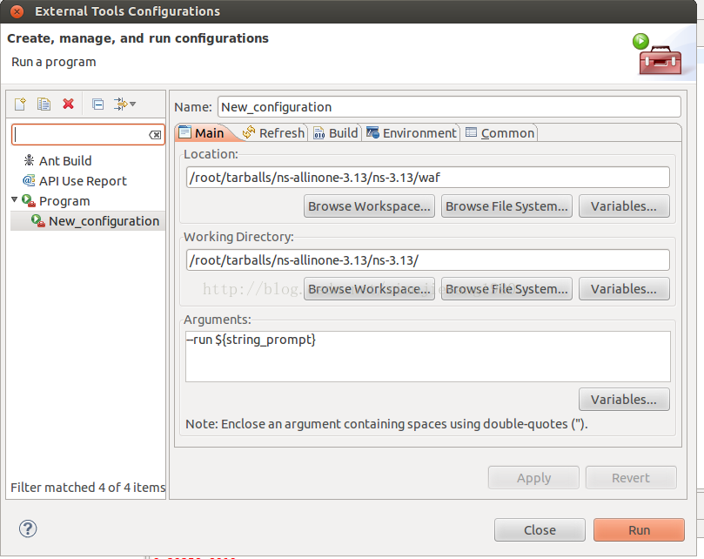Image resolution: width=704 pixels, height=559 pixels.
Task: Click the double-quotes argument note text
Action: [x=386, y=424]
